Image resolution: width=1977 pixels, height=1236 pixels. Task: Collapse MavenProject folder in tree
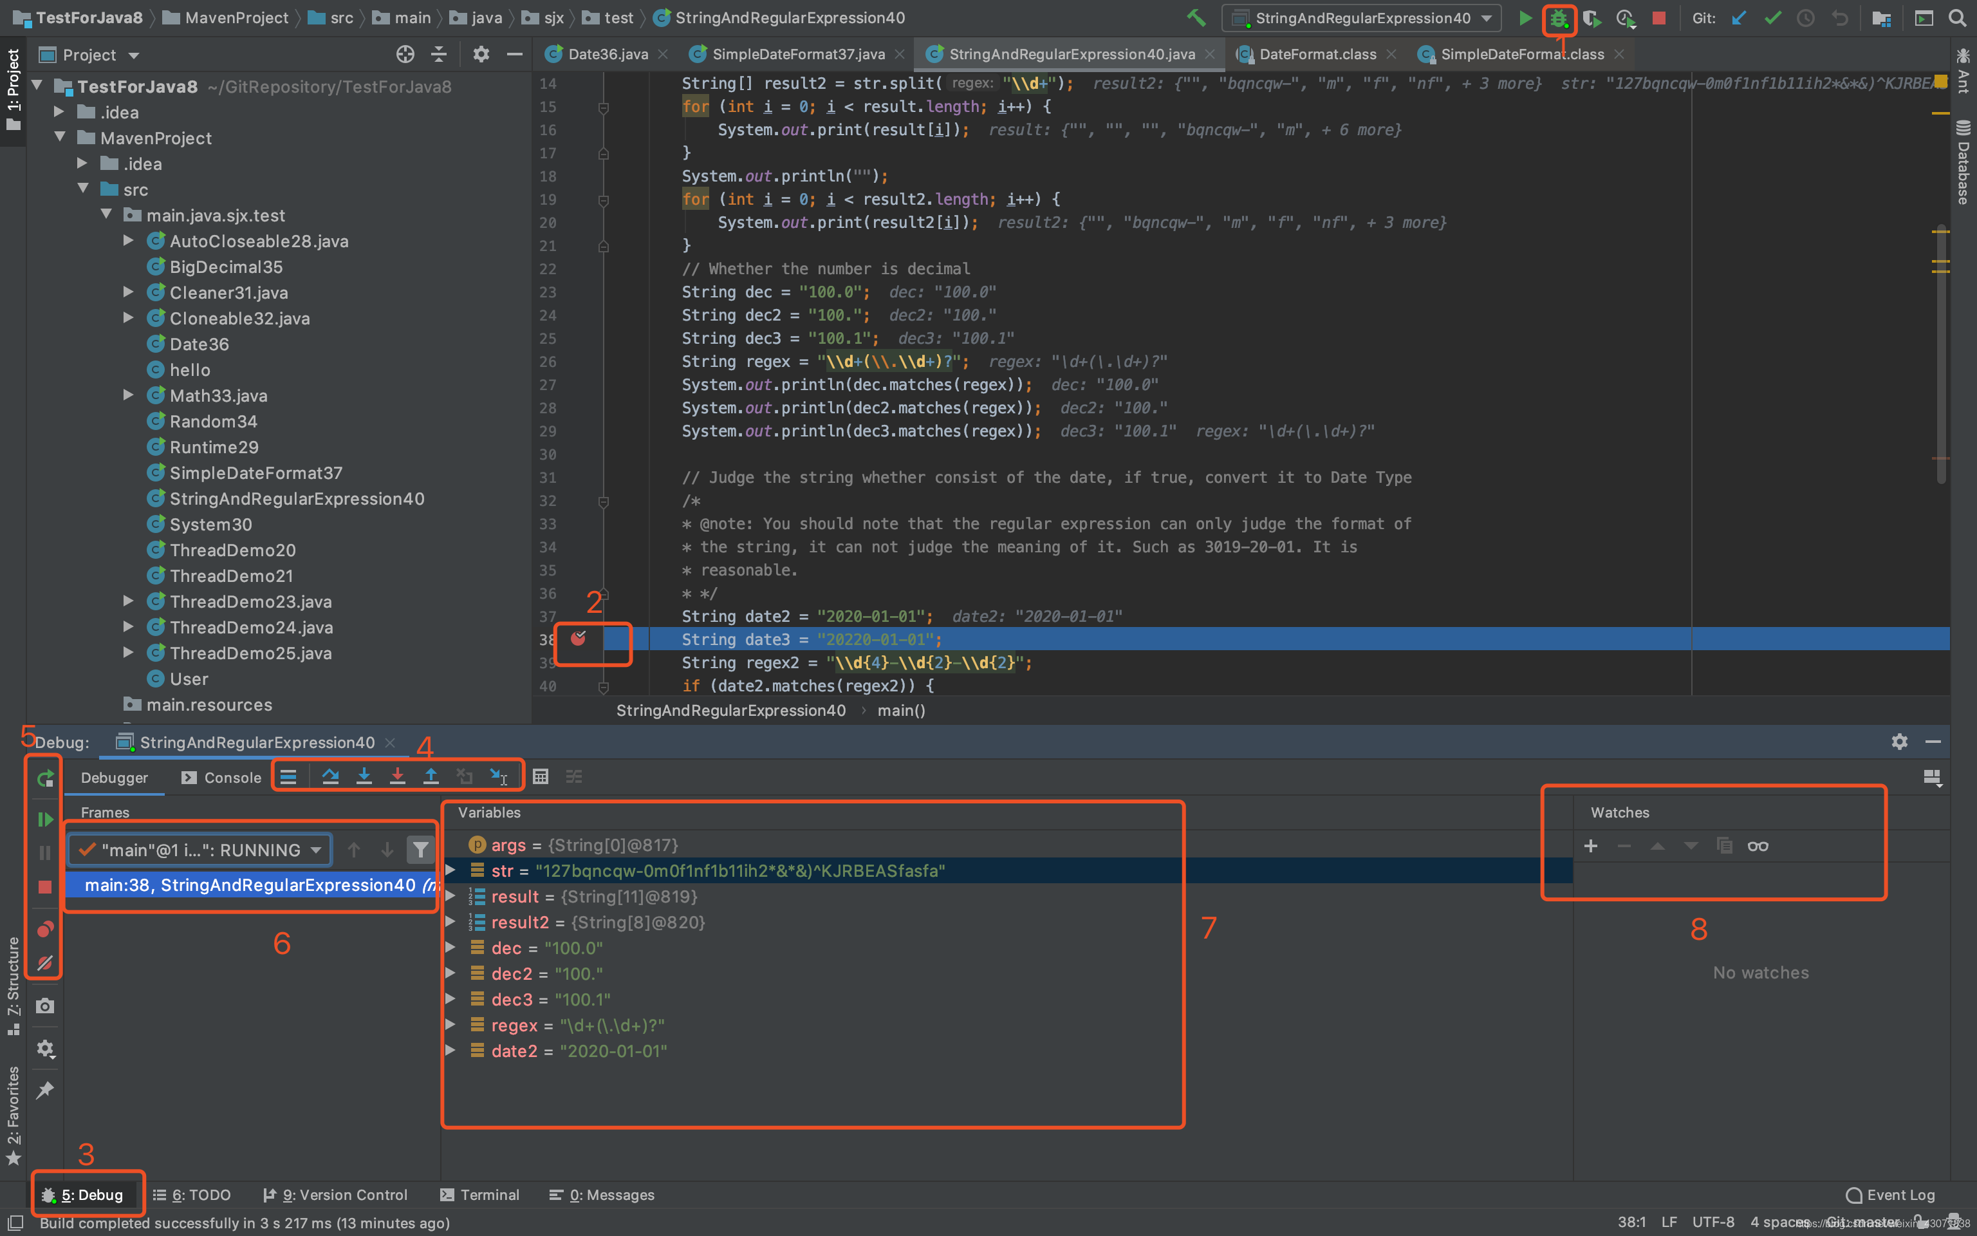pyautogui.click(x=60, y=137)
